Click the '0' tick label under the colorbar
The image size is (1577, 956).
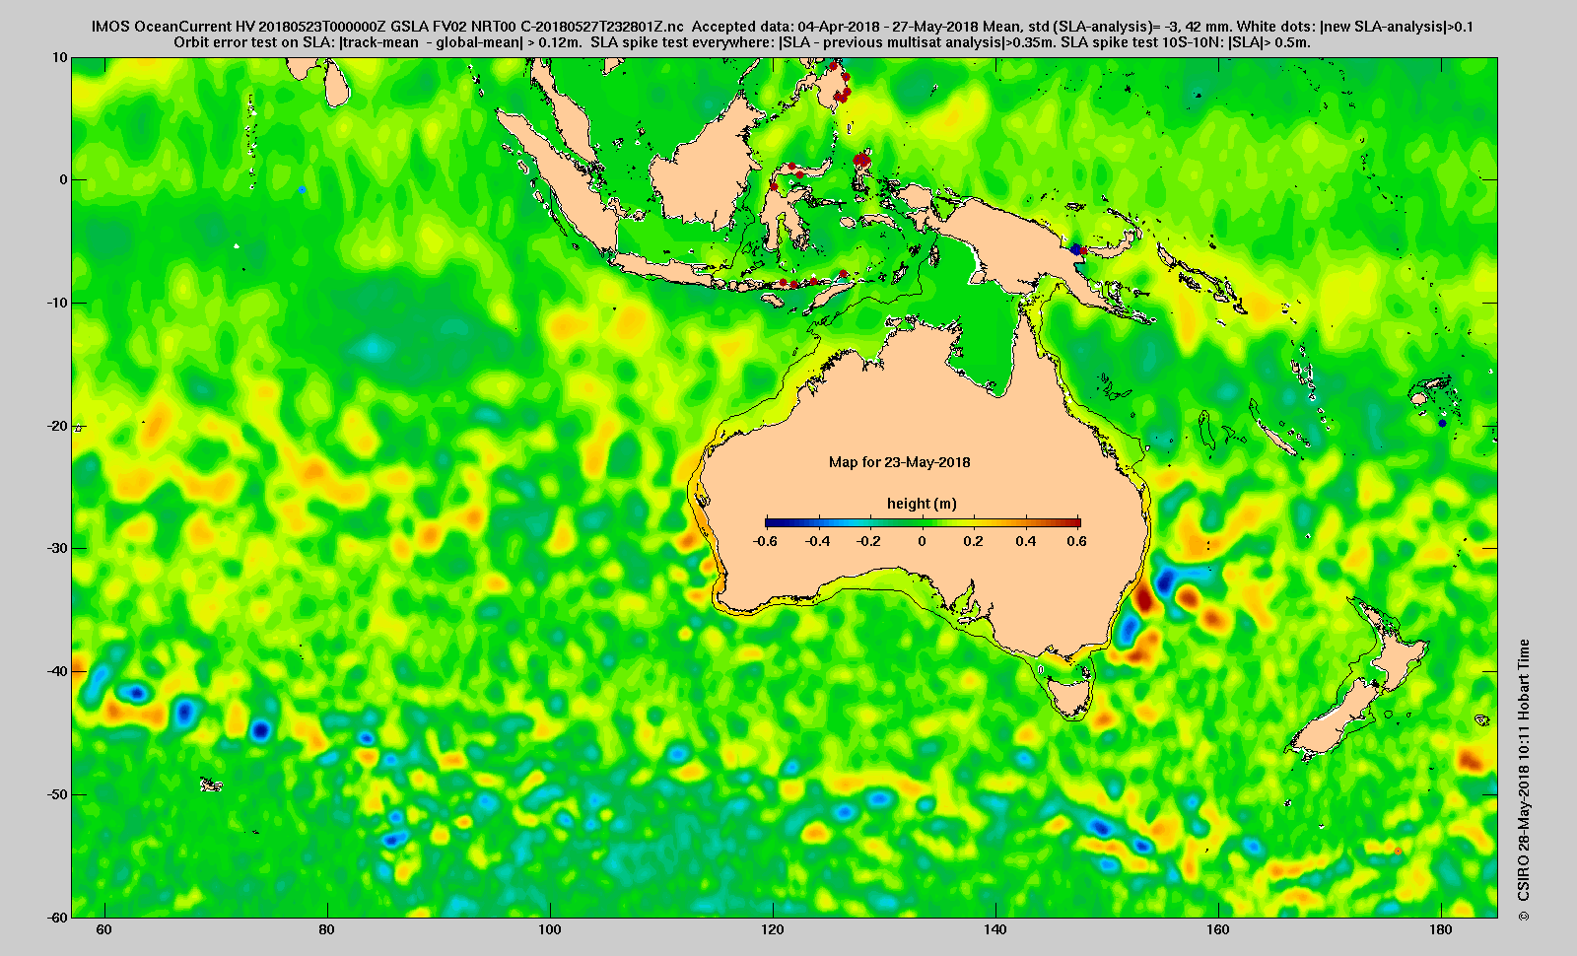(x=923, y=541)
